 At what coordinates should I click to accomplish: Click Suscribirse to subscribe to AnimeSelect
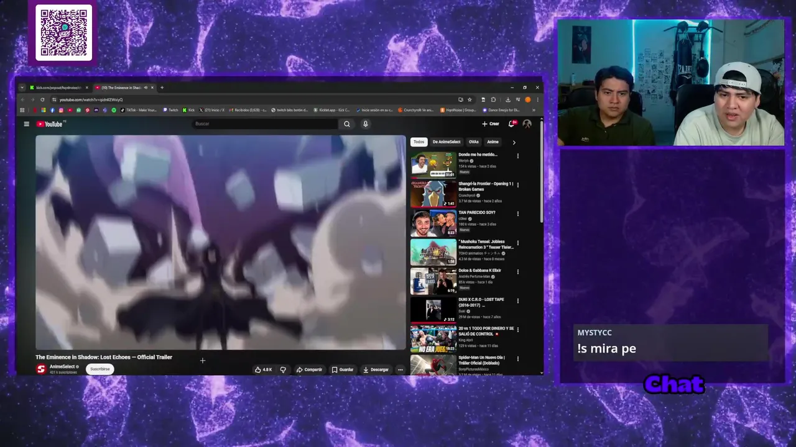tap(100, 369)
